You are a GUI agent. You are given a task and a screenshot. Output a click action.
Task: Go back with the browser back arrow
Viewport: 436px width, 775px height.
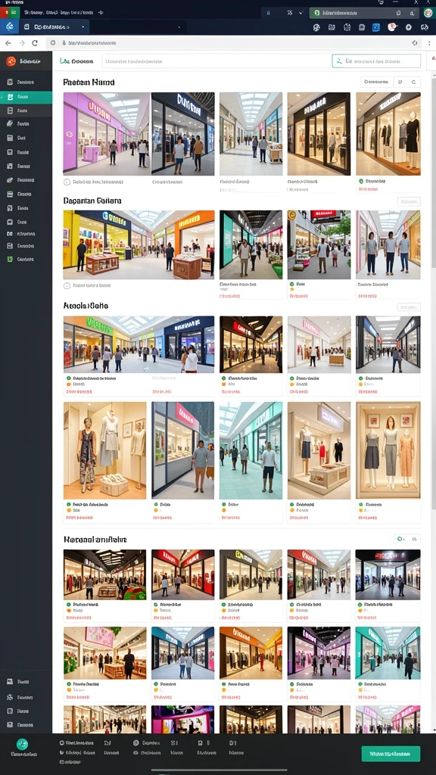click(8, 43)
